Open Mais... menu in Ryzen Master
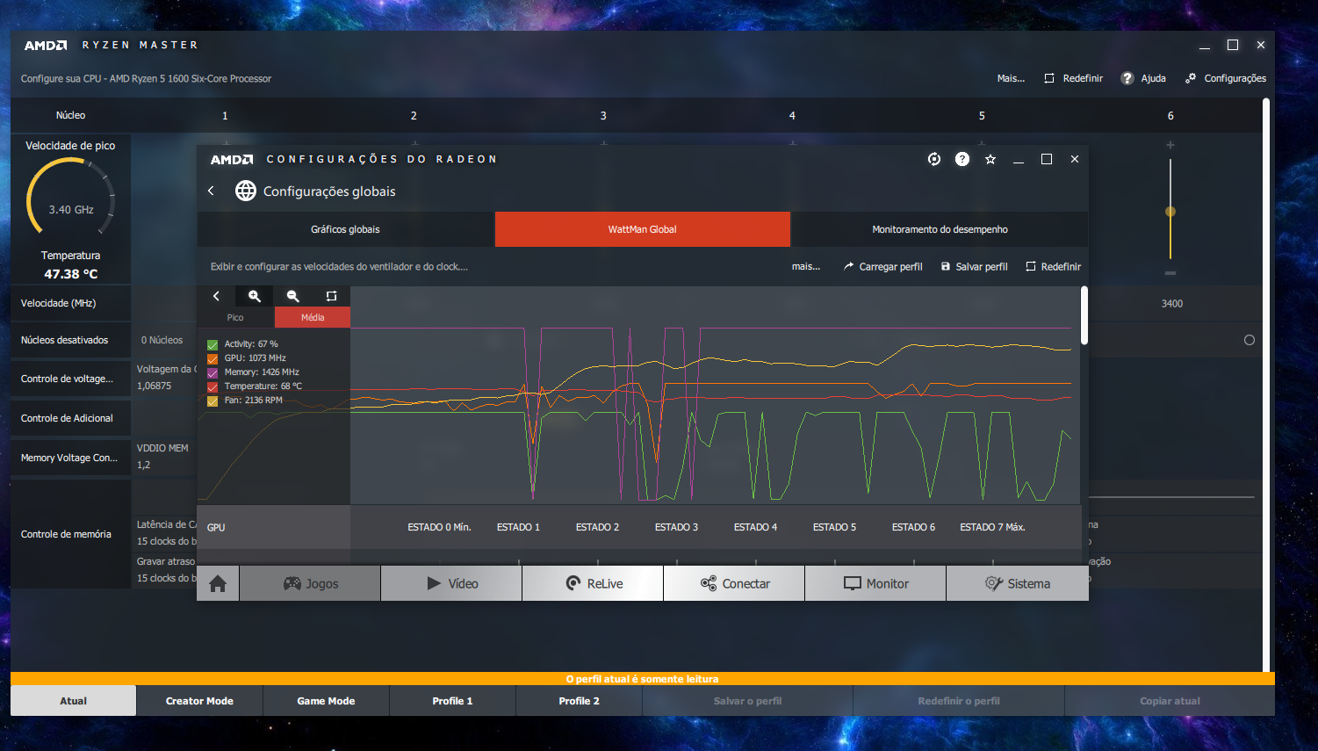 [1011, 78]
